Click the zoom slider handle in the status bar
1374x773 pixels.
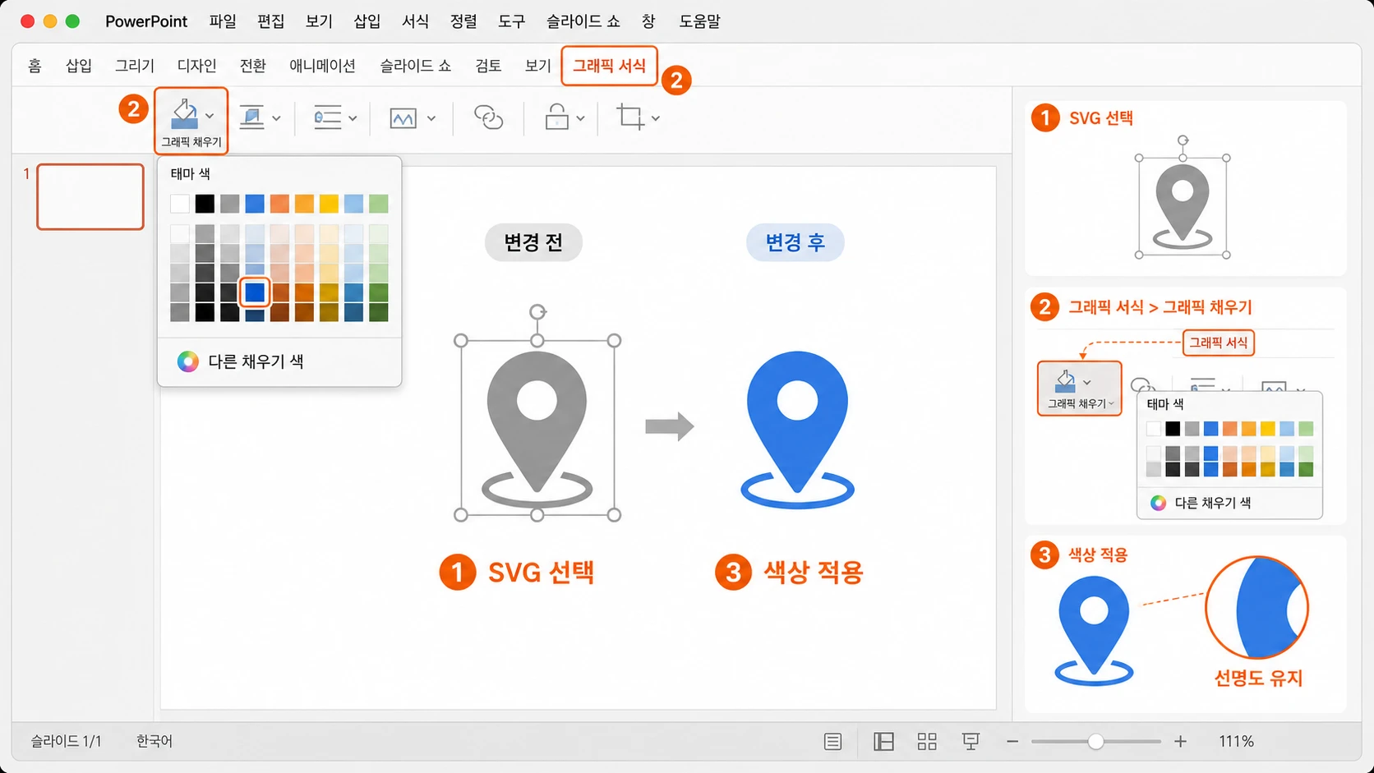pyautogui.click(x=1095, y=742)
